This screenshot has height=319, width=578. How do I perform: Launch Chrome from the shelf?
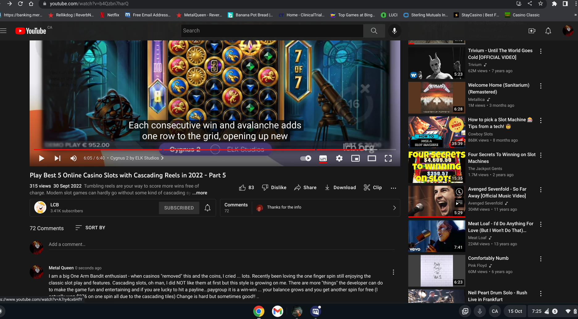coord(259,311)
